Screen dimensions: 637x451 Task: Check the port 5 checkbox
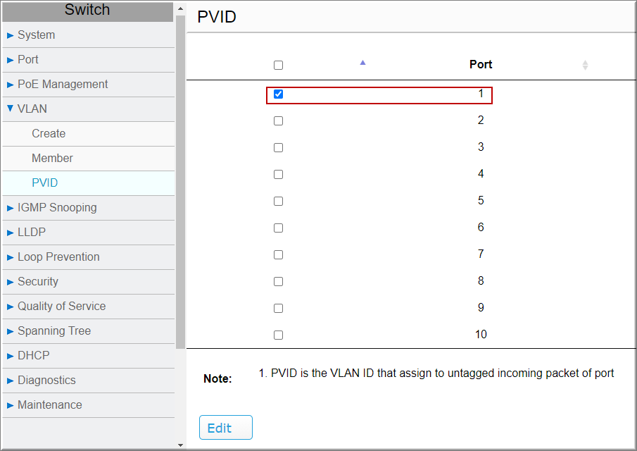278,202
